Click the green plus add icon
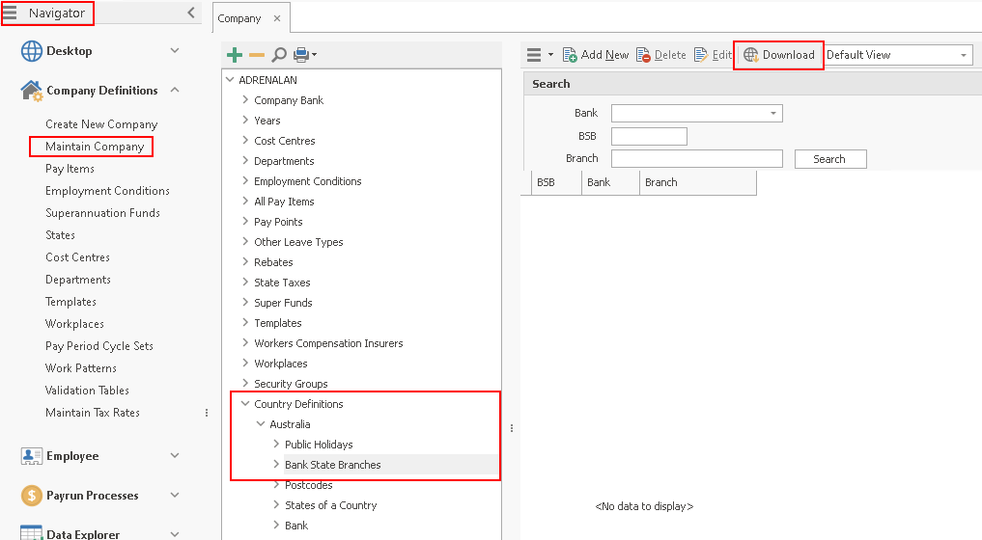This screenshot has width=982, height=540. 234,55
